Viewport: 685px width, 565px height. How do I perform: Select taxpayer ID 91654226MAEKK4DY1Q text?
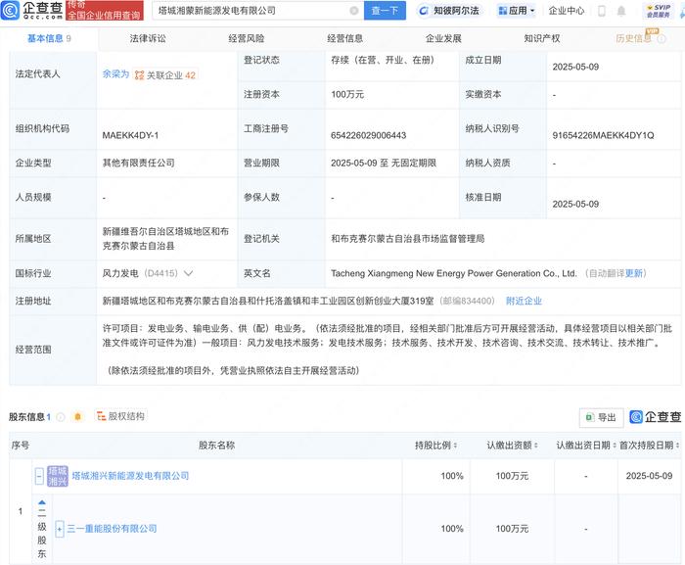[603, 135]
